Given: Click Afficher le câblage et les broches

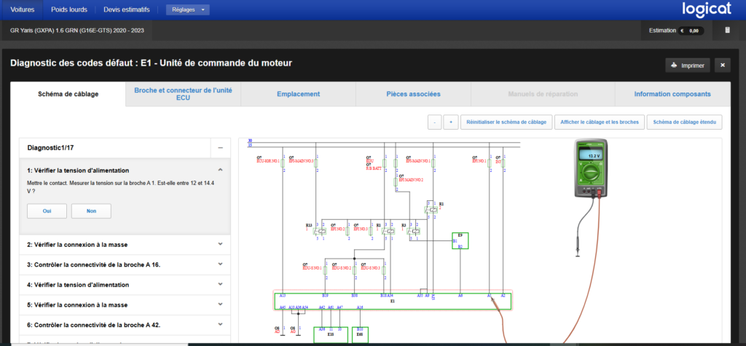Looking at the screenshot, I should (600, 122).
